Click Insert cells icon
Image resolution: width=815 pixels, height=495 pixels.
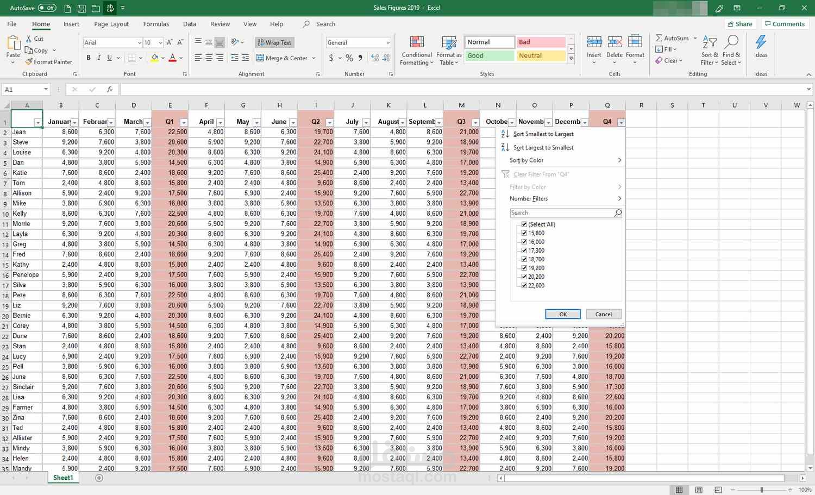tap(594, 42)
